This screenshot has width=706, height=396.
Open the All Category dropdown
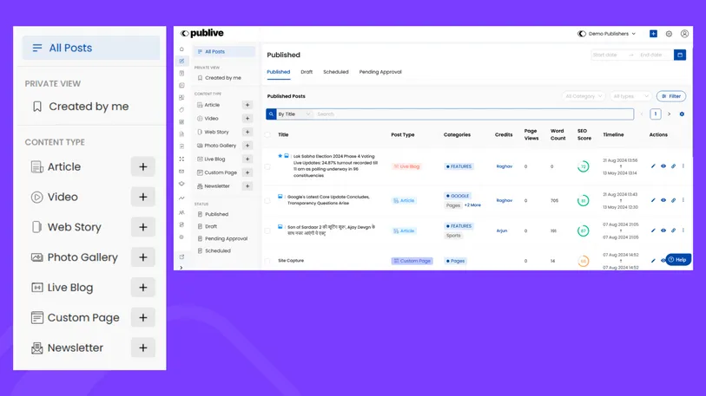583,96
